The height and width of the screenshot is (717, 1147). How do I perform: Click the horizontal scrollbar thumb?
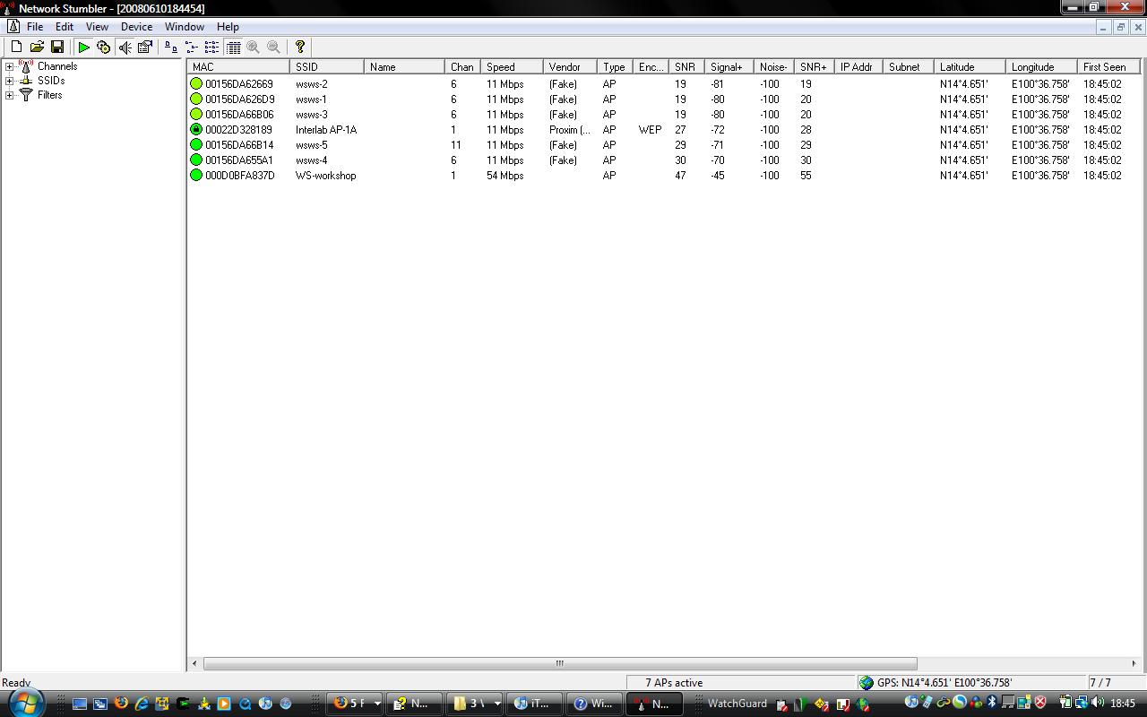click(560, 663)
